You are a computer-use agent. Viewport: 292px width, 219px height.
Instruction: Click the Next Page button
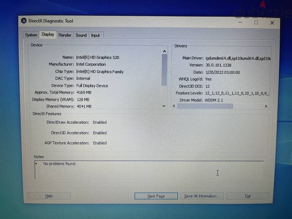(x=156, y=196)
